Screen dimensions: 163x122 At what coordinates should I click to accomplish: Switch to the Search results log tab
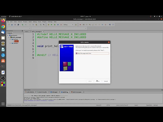tap(43, 92)
